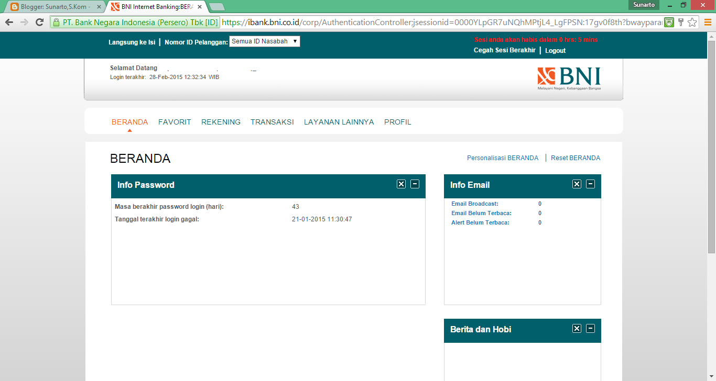Screen dimensions: 716x381
Task: Click the green extension icon in address bar
Action: [x=669, y=22]
